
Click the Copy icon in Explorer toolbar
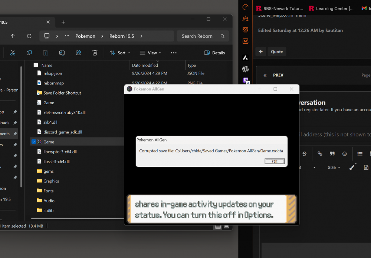click(x=29, y=53)
